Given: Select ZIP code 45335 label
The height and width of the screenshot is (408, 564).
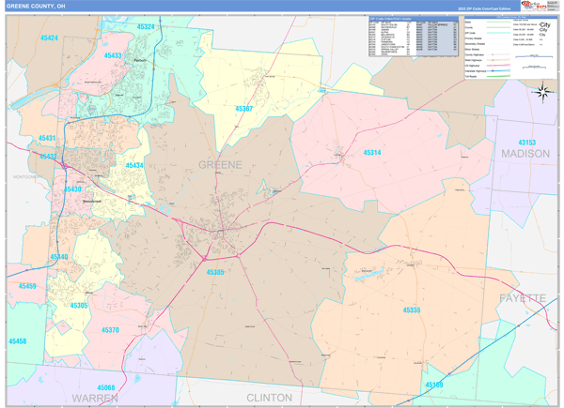Looking at the screenshot, I should coord(412,310).
